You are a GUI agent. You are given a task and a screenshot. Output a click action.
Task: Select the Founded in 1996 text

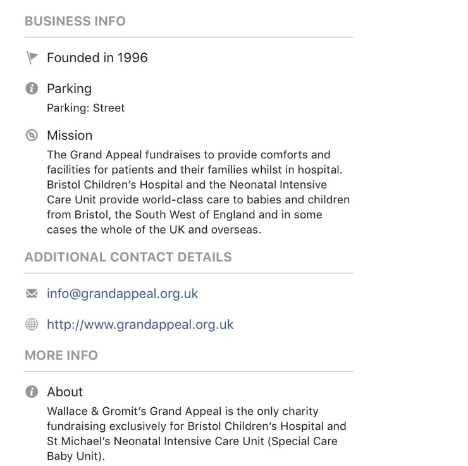click(x=97, y=58)
